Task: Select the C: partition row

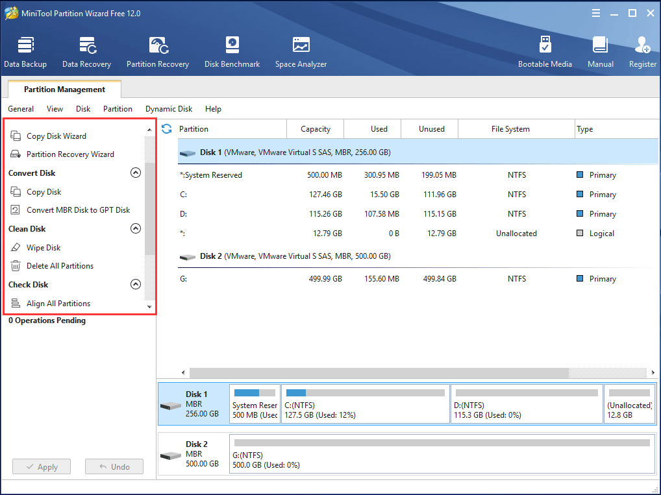Action: pyautogui.click(x=418, y=194)
